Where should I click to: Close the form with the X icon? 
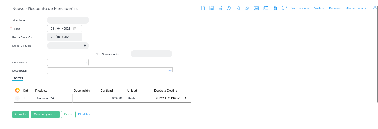coord(375,7)
